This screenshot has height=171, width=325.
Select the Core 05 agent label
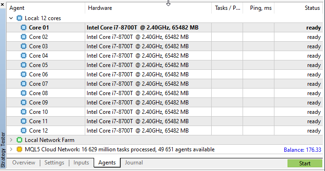38,65
